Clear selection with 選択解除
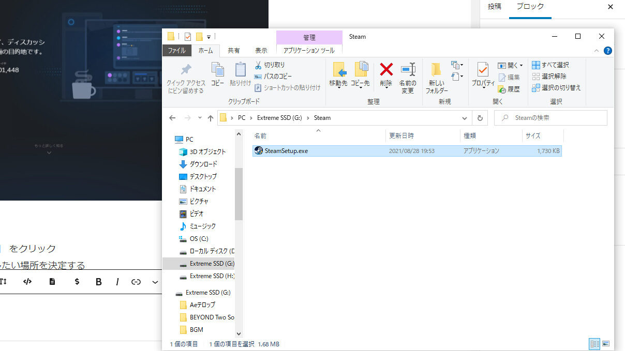 (549, 77)
